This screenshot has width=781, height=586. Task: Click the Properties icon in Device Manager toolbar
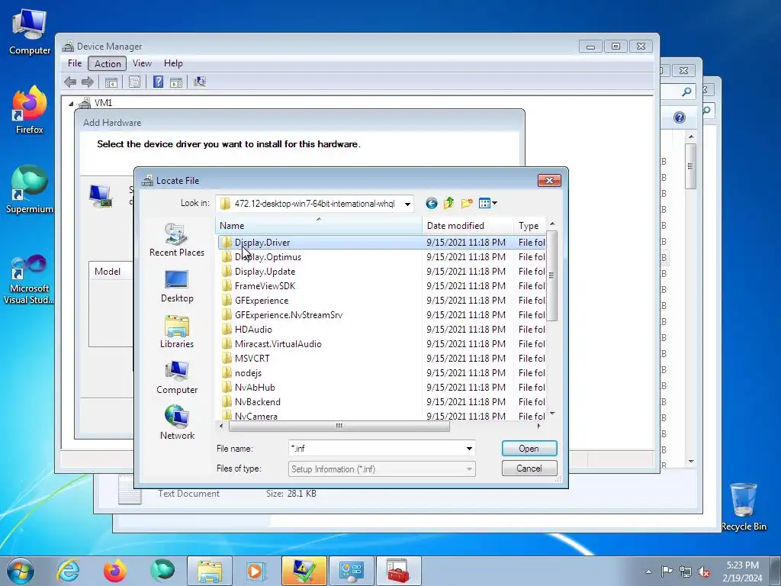point(134,82)
